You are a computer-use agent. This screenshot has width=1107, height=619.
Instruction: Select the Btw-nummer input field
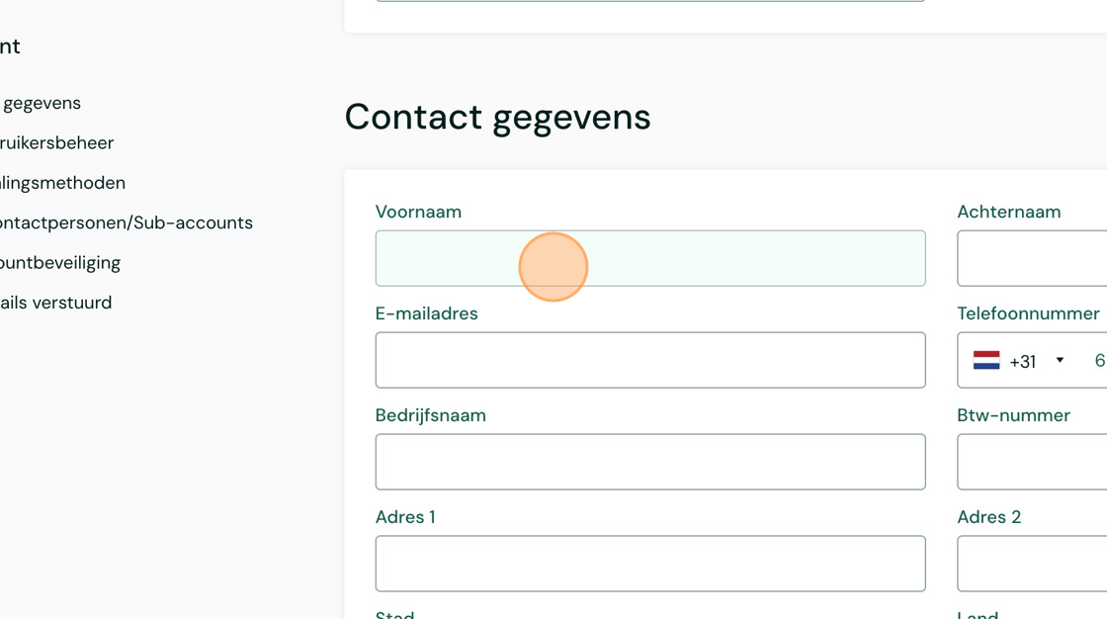[1033, 462]
